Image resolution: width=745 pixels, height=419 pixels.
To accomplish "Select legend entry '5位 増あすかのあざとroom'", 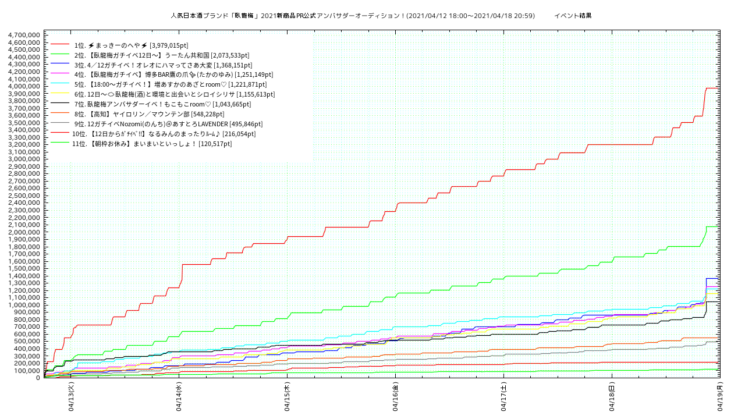I will [x=171, y=84].
